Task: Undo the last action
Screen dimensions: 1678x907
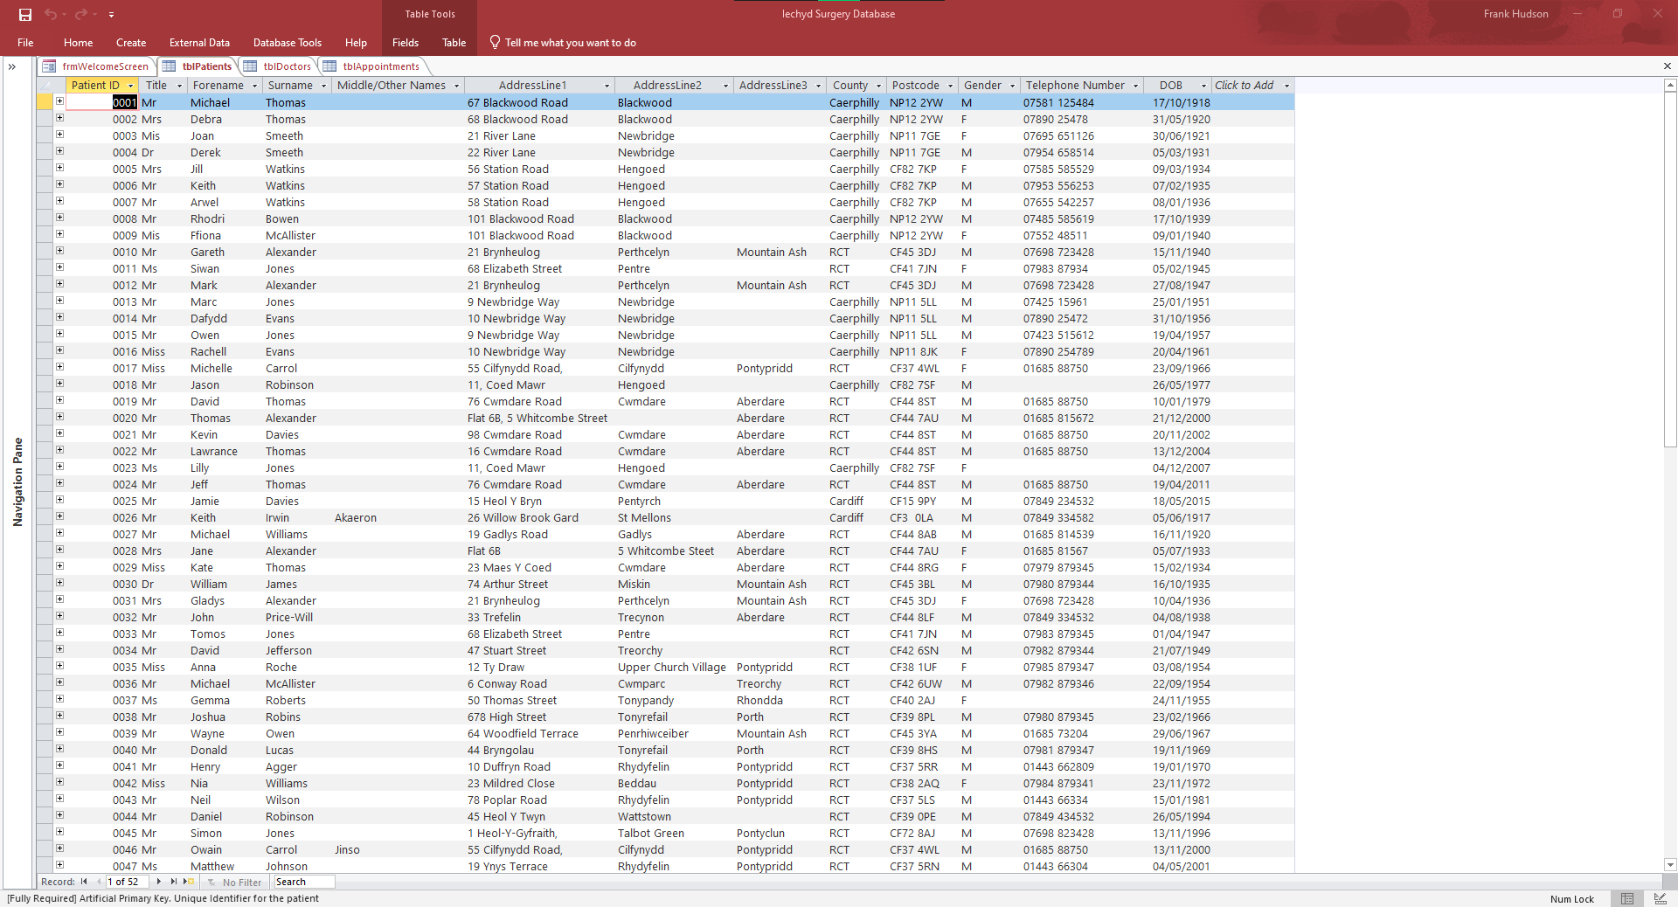Action: coord(52,14)
